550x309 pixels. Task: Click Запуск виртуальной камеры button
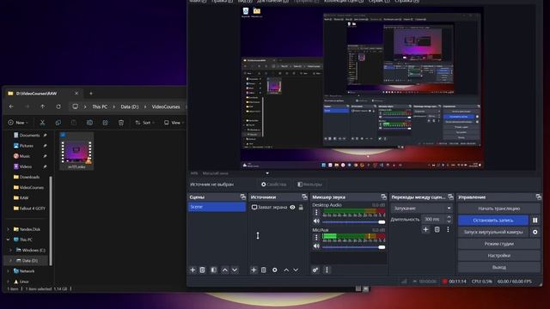493,232
